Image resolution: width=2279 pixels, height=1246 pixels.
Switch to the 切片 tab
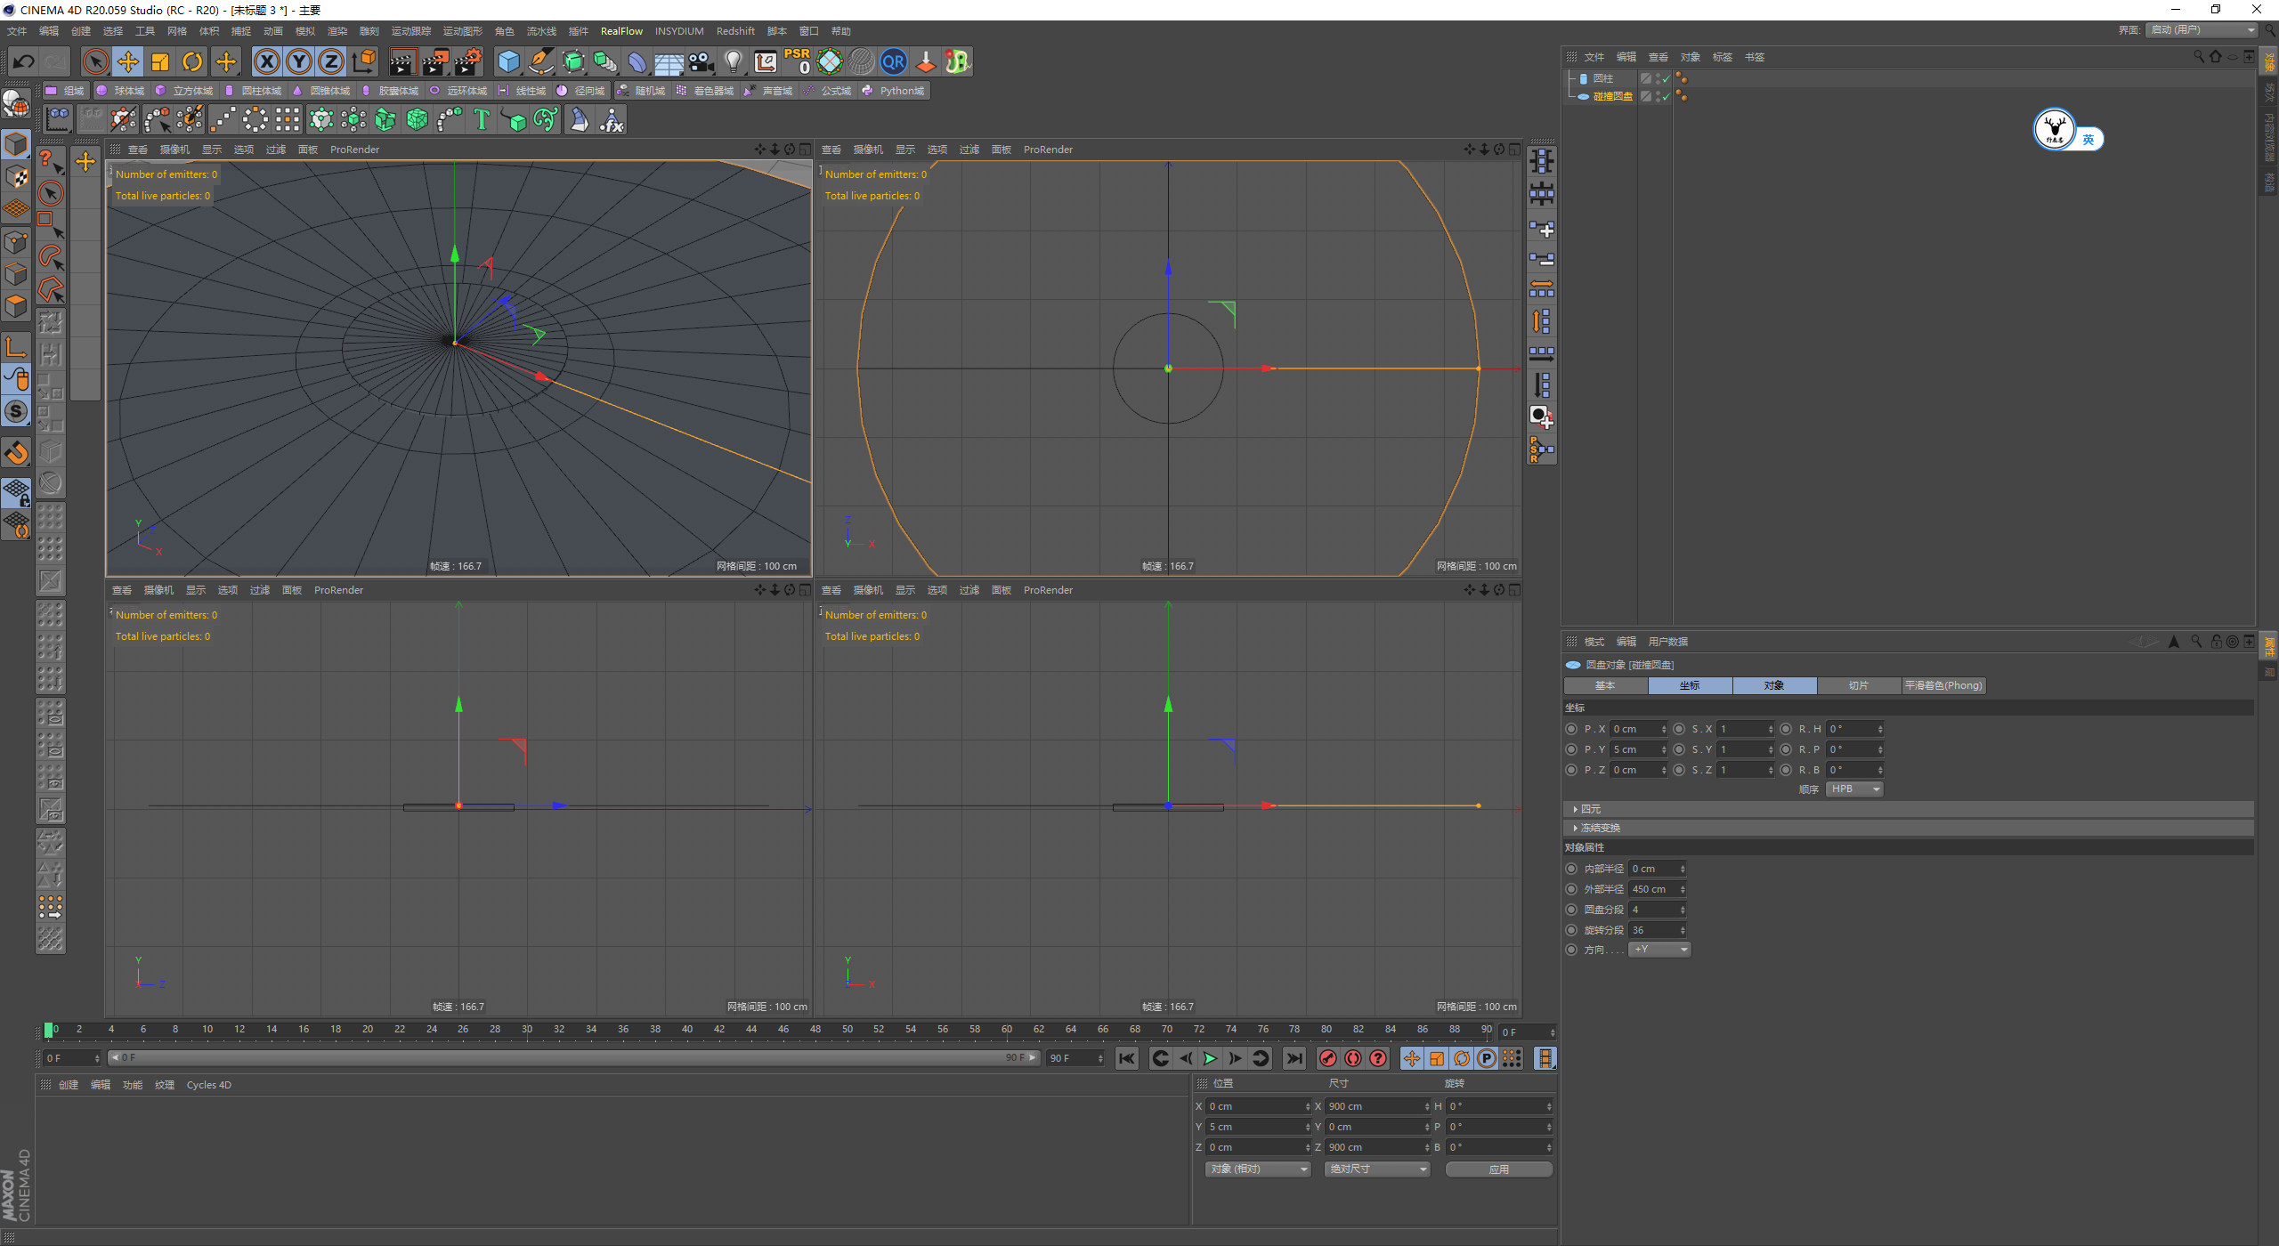click(1858, 685)
